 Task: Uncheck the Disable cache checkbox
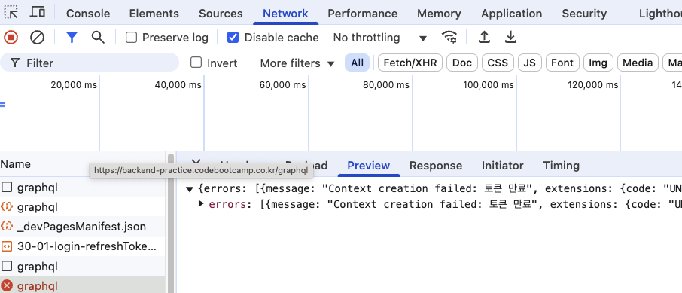coord(233,38)
